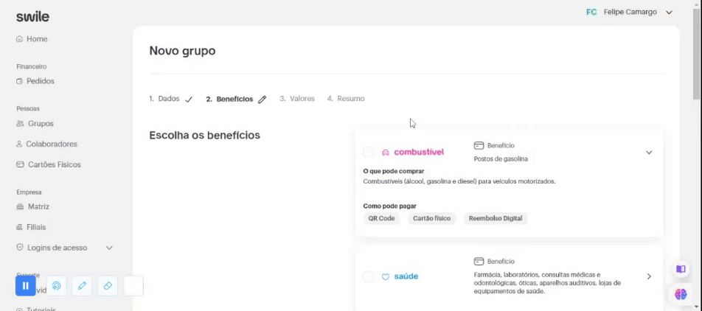Click the swile logo

(32, 17)
